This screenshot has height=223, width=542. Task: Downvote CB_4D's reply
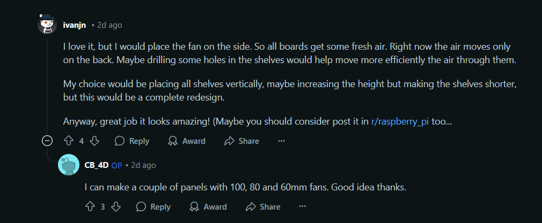coord(115,206)
